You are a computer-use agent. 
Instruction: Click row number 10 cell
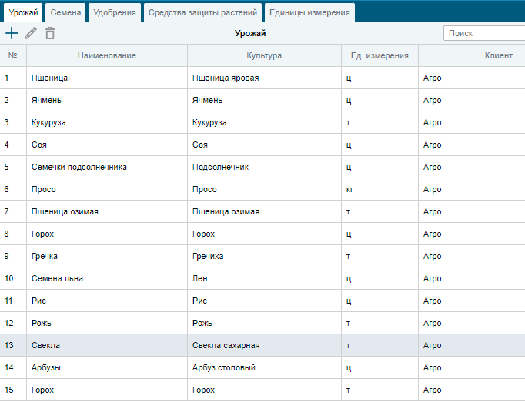tap(13, 278)
